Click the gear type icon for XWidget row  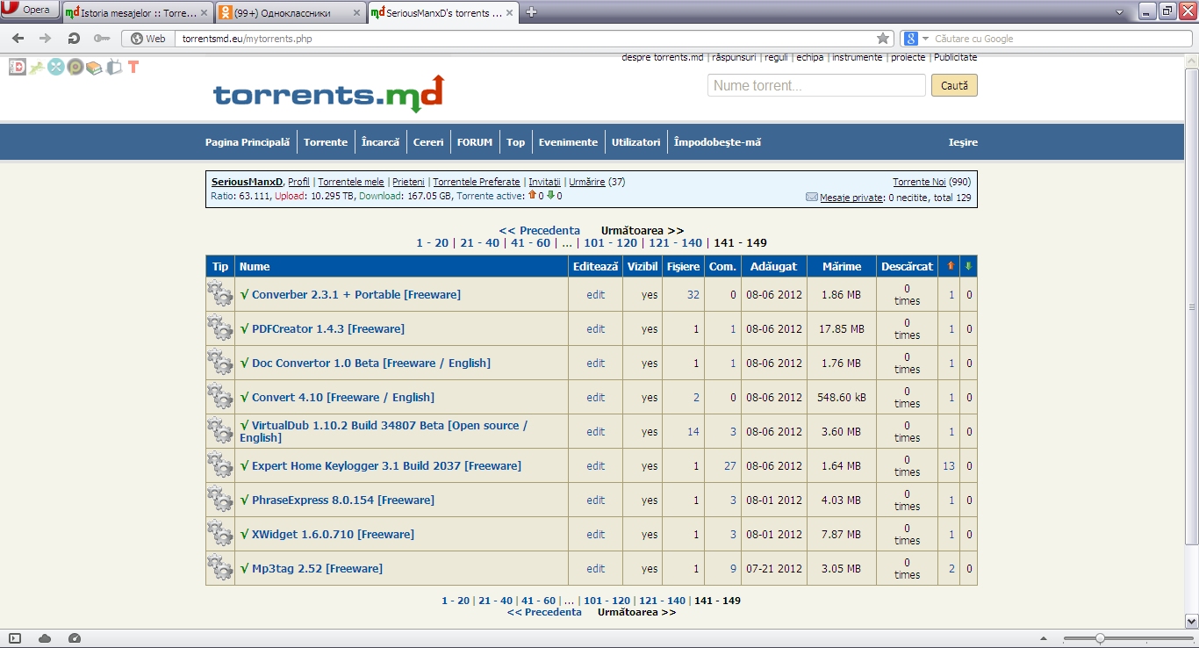(220, 534)
